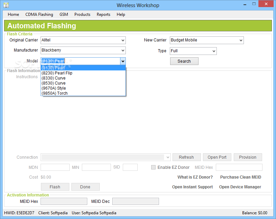This screenshot has width=276, height=219.
Task: Click the SID input field
Action: click(130, 167)
